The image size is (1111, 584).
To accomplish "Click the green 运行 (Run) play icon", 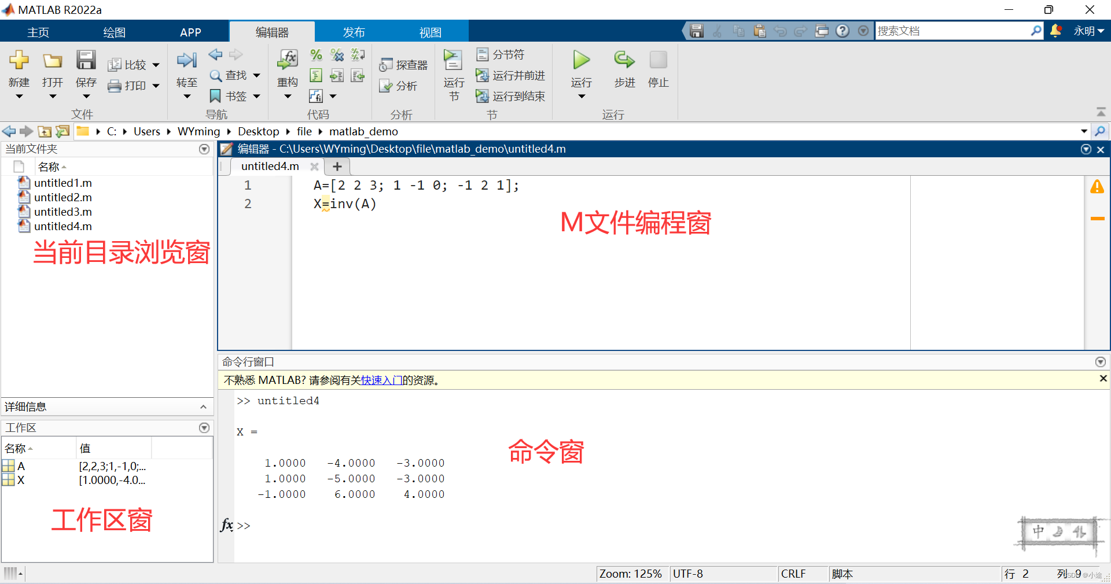I will coord(582,60).
